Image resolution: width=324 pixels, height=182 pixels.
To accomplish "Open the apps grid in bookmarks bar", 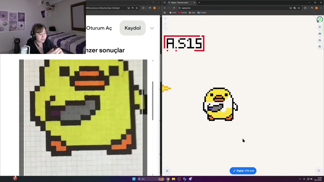I will pos(165,13).
